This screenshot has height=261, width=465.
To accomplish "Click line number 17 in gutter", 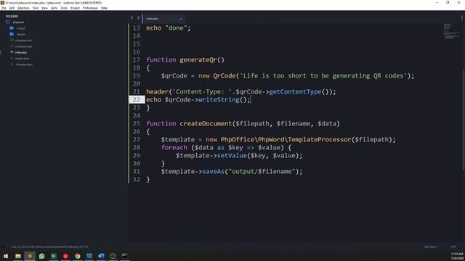I will [x=136, y=59].
